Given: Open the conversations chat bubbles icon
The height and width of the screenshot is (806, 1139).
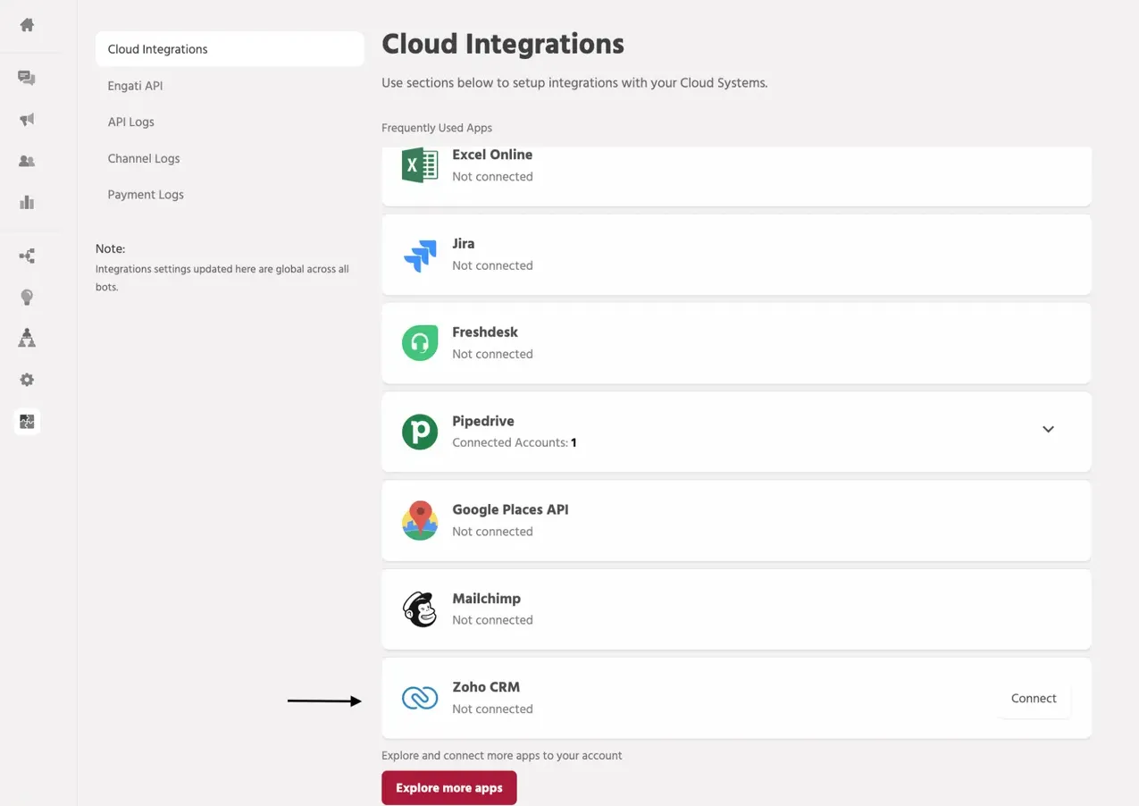Looking at the screenshot, I should click(27, 78).
